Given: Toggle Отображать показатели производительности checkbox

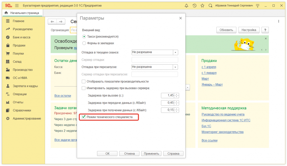Looking at the screenshot, I should pyautogui.click(x=84, y=81).
